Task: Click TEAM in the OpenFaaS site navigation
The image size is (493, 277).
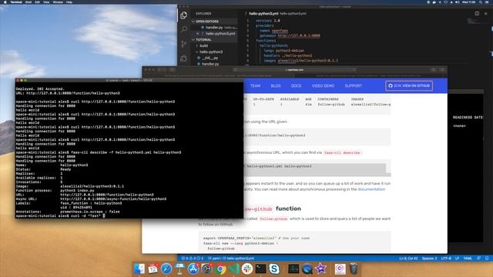Action: pos(255,85)
